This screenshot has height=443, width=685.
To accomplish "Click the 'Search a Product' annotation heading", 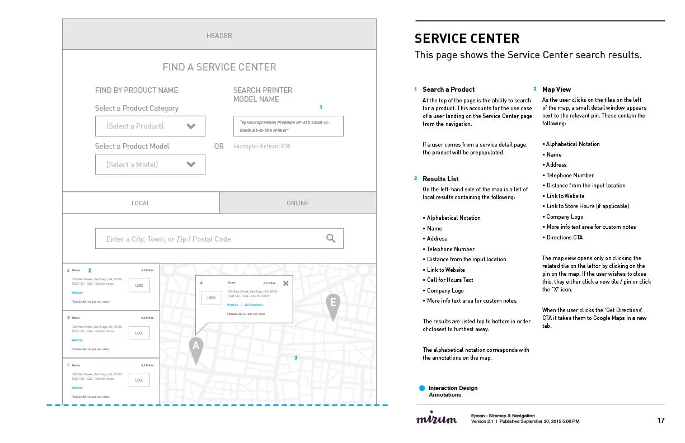I will [x=448, y=89].
